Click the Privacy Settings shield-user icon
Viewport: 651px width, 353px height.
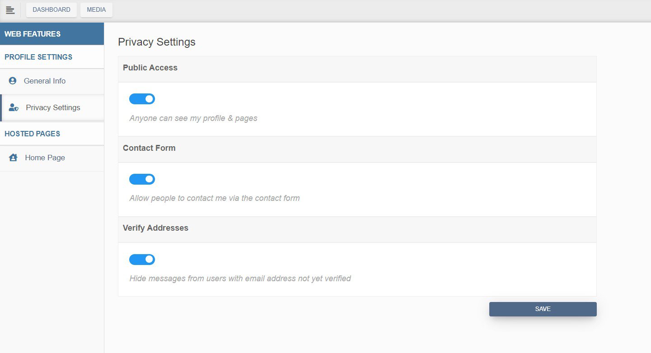click(x=14, y=107)
